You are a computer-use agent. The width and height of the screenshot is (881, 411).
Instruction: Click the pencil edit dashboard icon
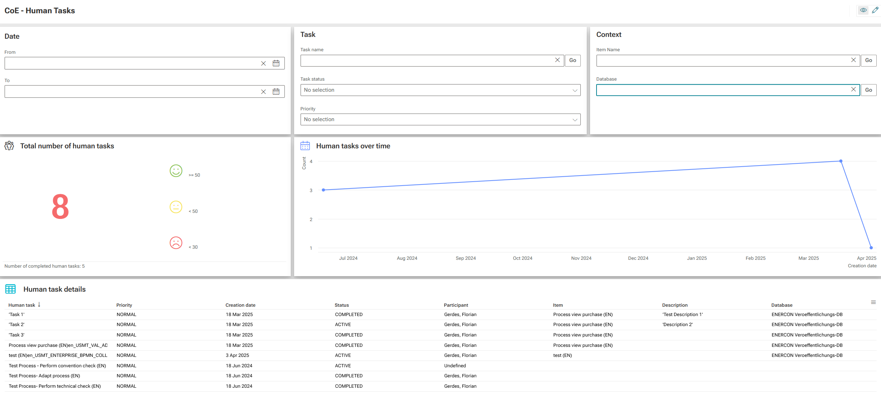[x=875, y=10]
